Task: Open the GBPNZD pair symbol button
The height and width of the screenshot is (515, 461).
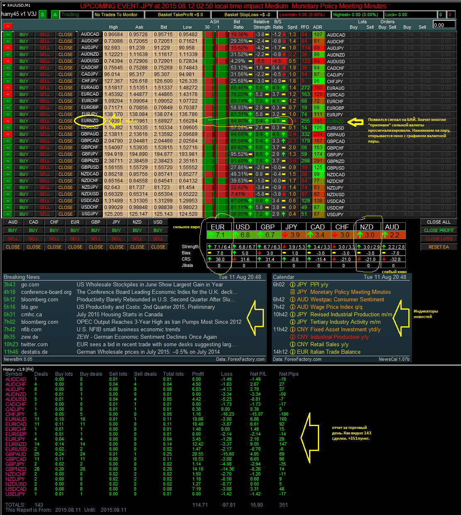Action: pyautogui.click(x=90, y=161)
